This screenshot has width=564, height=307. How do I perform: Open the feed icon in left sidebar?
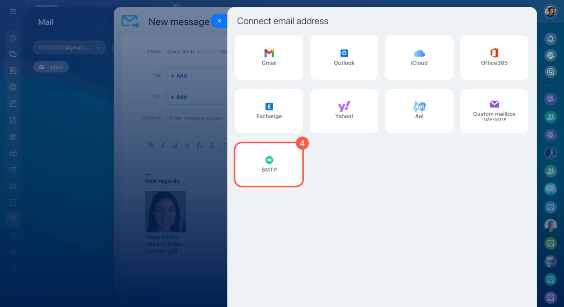tap(13, 71)
